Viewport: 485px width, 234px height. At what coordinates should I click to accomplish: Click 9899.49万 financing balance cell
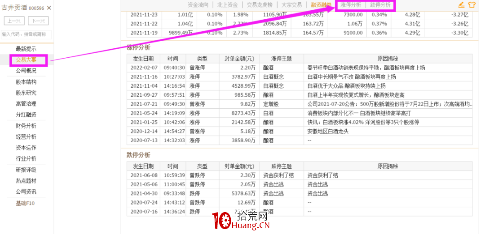[181, 32]
